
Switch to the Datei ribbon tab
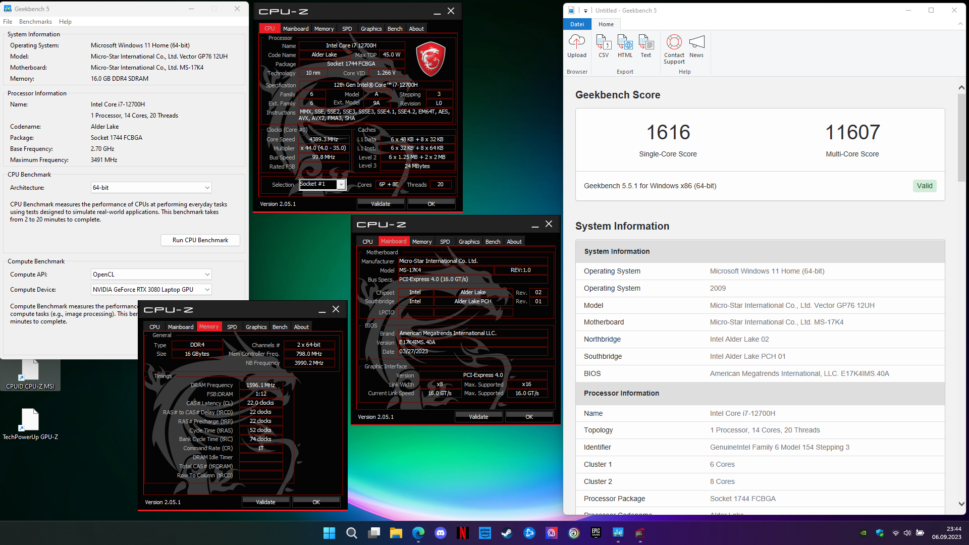[x=577, y=24]
